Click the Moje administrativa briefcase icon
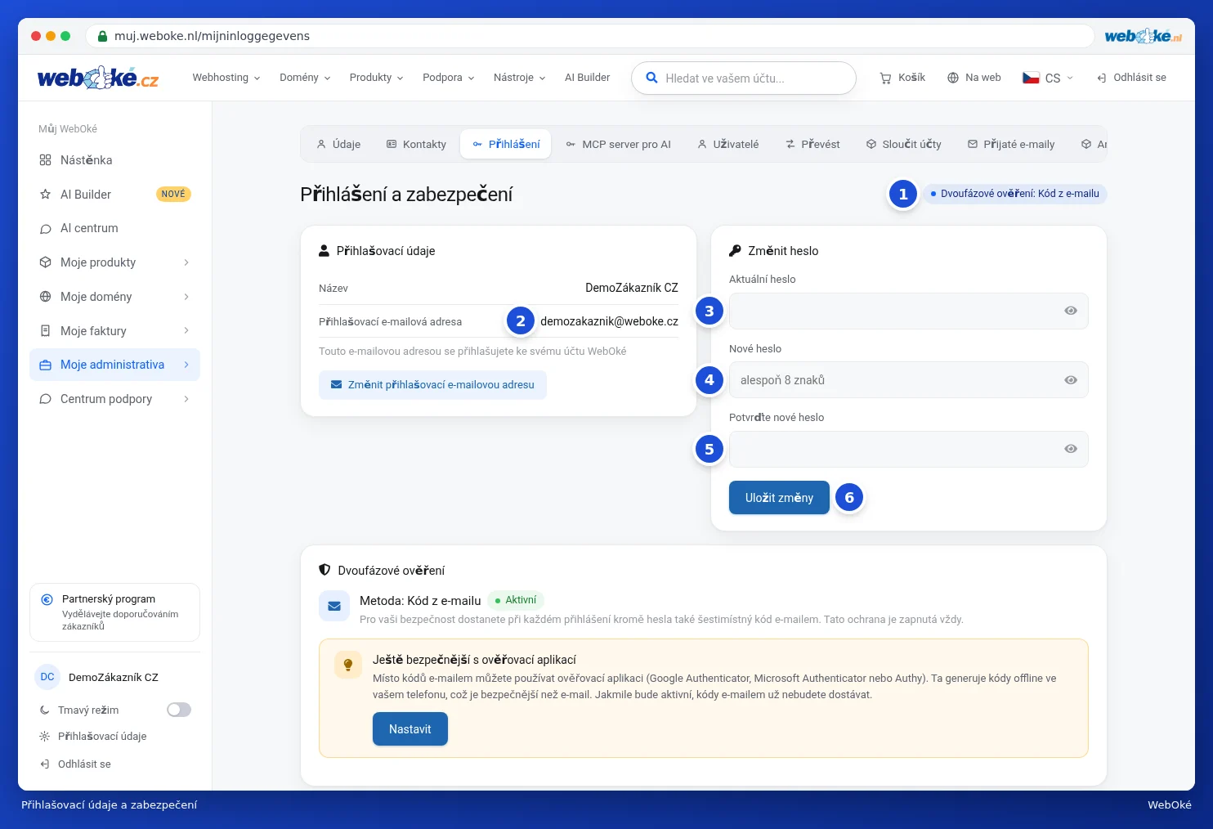The image size is (1213, 829). pyautogui.click(x=46, y=365)
